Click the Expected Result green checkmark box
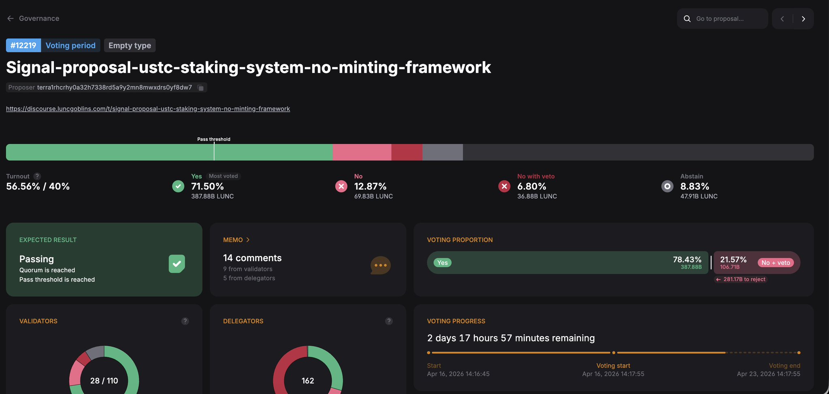Screen dimensions: 829x394 click(177, 264)
